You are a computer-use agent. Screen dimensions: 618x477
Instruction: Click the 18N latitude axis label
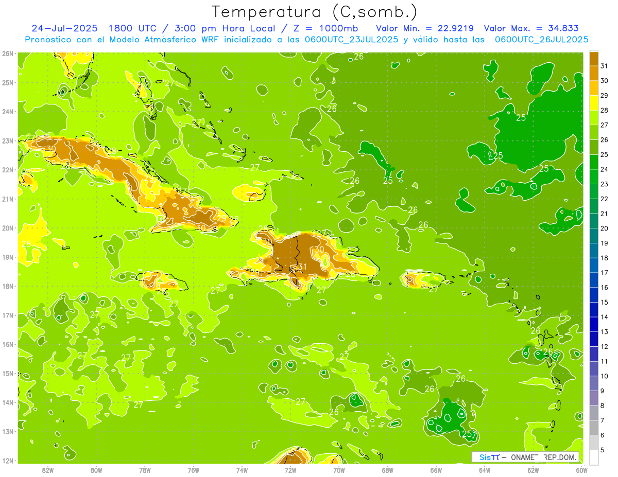pyautogui.click(x=8, y=286)
